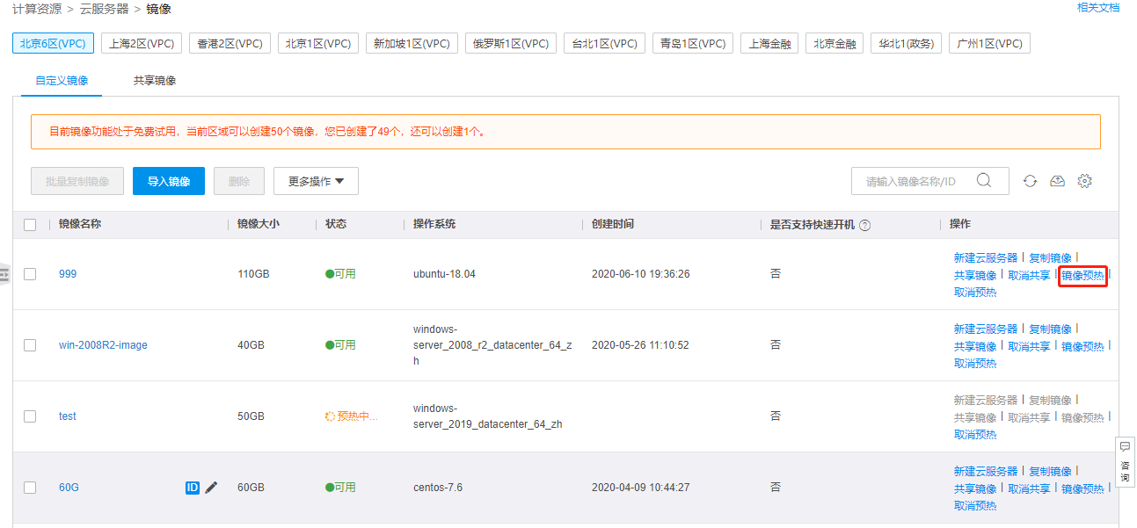This screenshot has height=528, width=1137.
Task: Check the box for image 999
Action: coord(30,274)
